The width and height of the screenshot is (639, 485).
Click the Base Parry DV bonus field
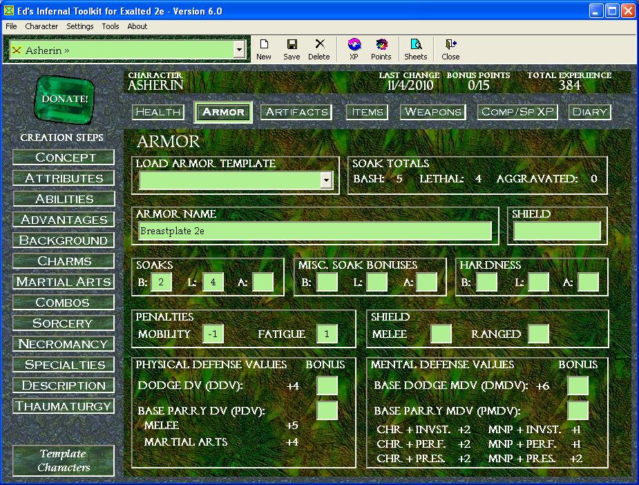coord(327,410)
